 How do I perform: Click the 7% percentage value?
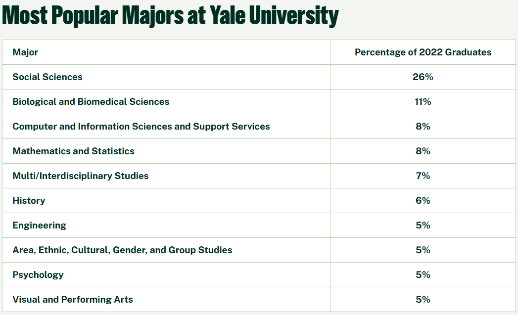423,176
